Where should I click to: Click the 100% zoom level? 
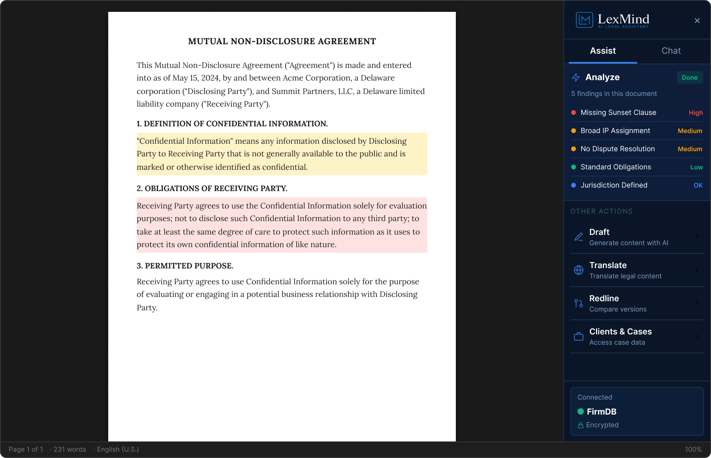point(693,449)
